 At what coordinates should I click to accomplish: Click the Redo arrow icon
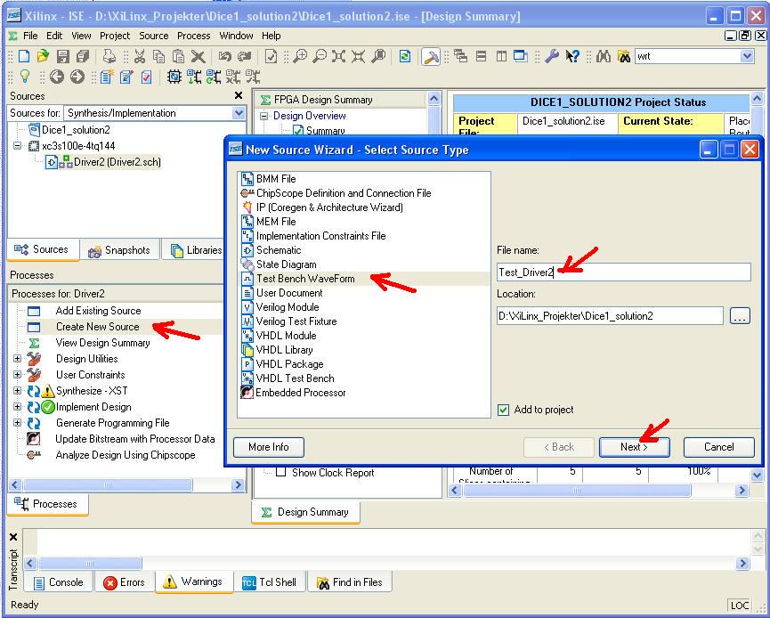(x=245, y=56)
